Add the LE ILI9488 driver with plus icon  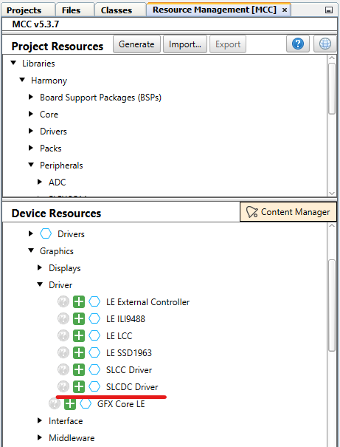79,318
